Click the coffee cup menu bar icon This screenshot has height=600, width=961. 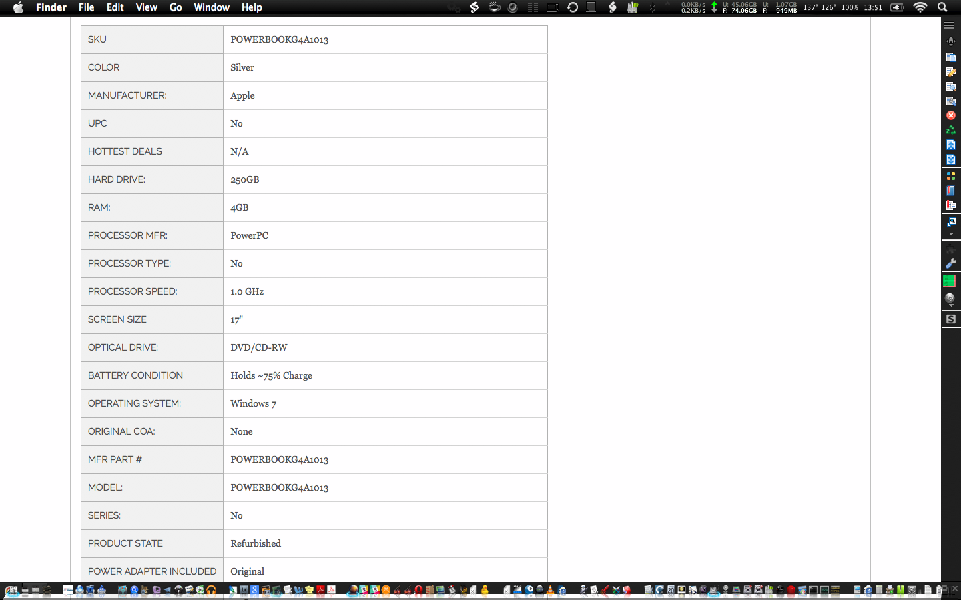(495, 7)
